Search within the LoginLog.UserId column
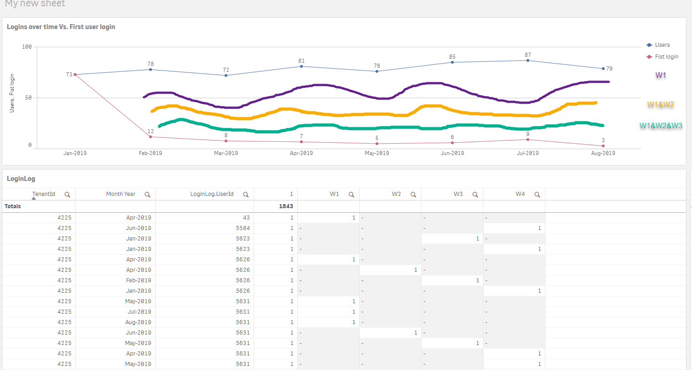The image size is (692, 370). (246, 195)
